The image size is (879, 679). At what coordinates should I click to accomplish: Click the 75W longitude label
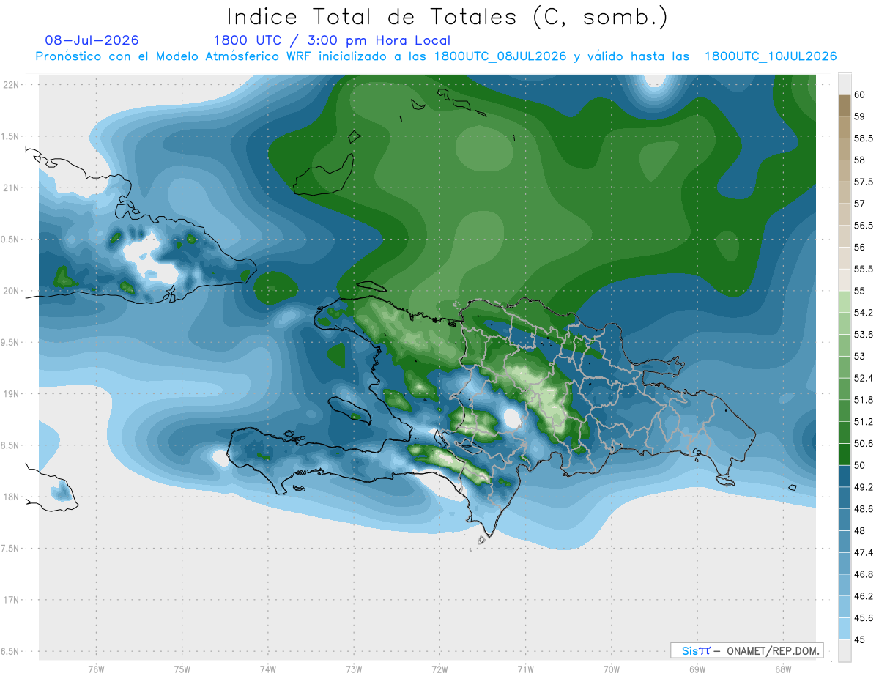[182, 669]
